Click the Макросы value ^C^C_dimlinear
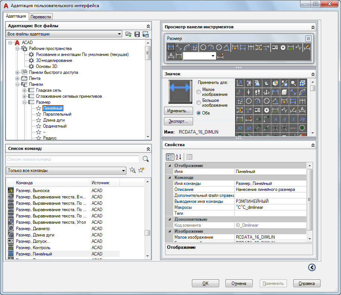Screen dimensions: 341x295 click(x=270, y=207)
